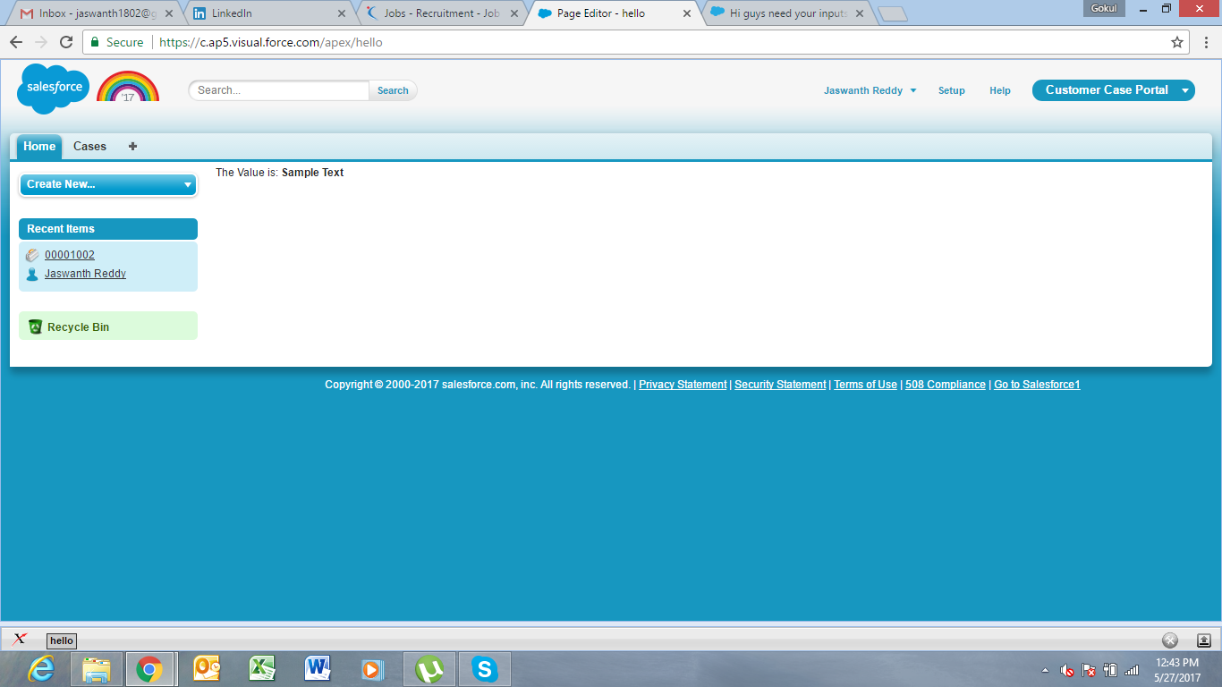Switch to the LinkedIn browser tab
This screenshot has width=1222, height=687.
268,13
